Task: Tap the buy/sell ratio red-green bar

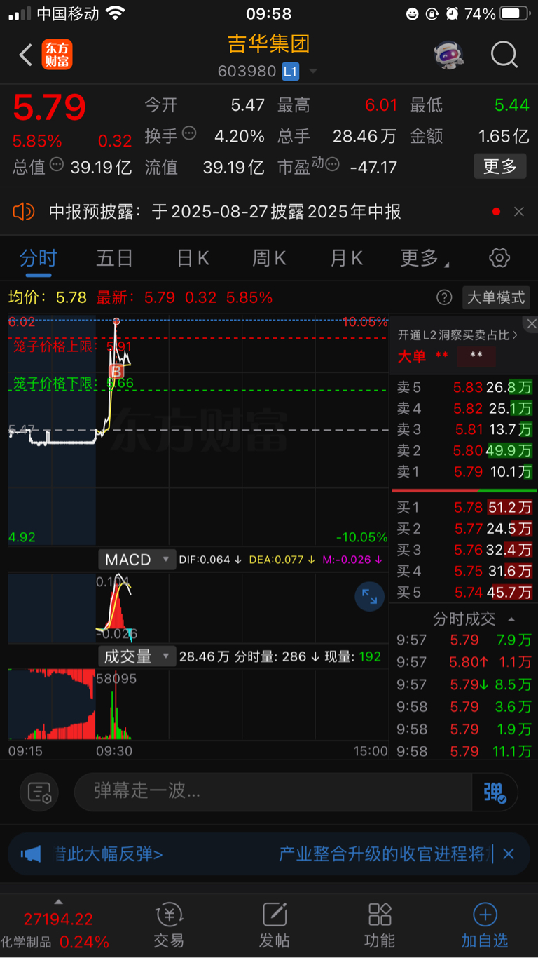Action: click(x=464, y=490)
